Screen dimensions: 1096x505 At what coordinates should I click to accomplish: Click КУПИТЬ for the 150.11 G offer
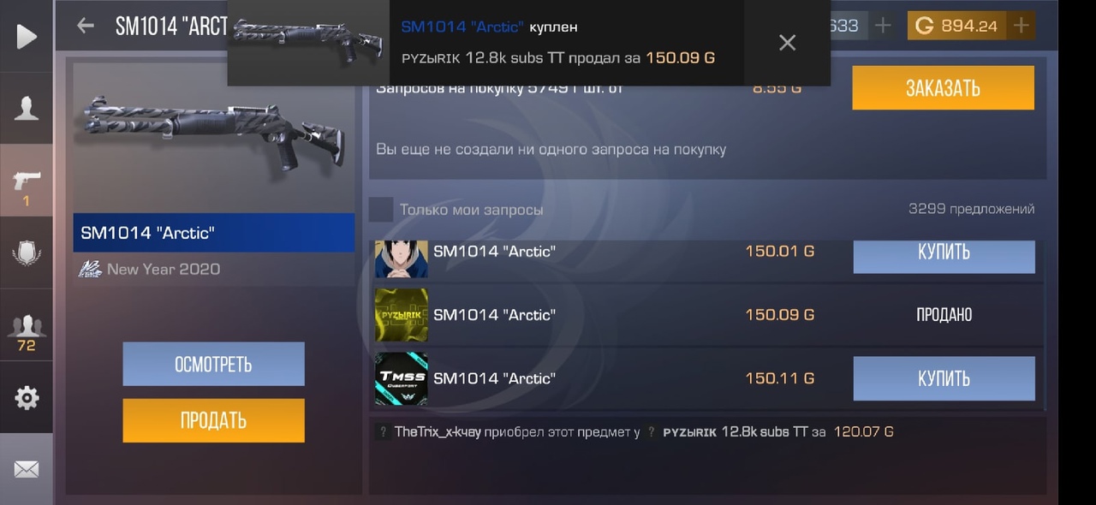(x=944, y=378)
